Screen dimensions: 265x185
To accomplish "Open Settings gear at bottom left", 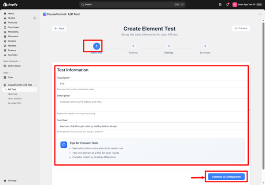I will point(12,181).
